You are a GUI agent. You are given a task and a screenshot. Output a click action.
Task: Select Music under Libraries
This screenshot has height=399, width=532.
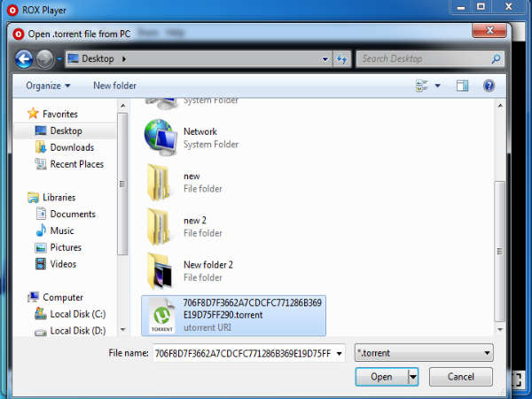pos(62,231)
